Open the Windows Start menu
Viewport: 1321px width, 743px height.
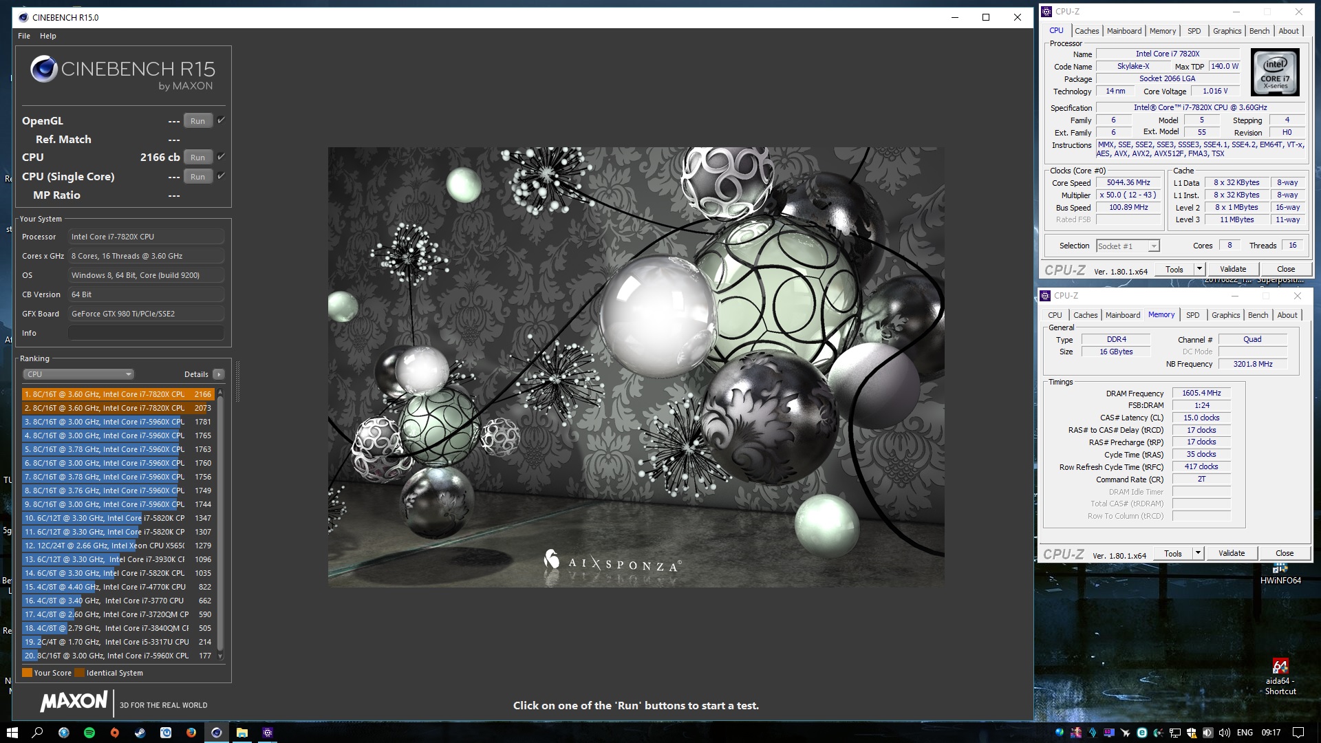pos(12,733)
